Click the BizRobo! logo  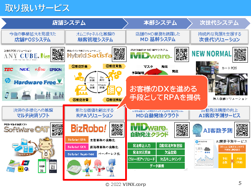click(89, 128)
